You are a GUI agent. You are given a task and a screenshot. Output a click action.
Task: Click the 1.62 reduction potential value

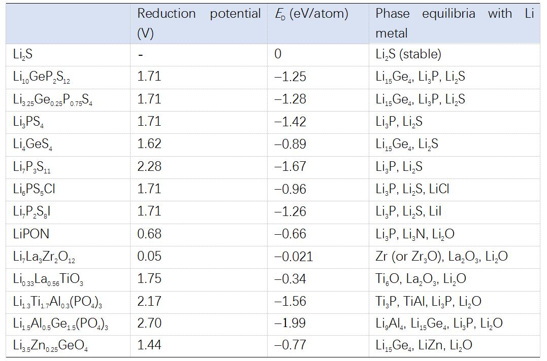(x=149, y=145)
